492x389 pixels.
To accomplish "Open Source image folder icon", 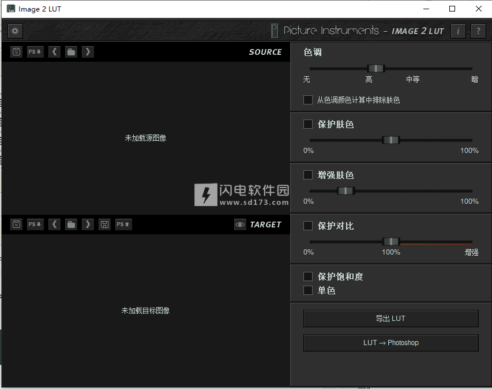I will 71,51.
